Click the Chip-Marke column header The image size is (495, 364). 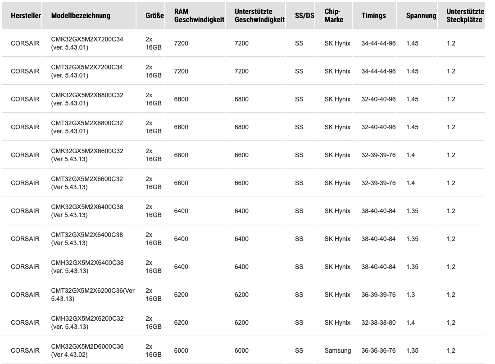[x=334, y=15]
